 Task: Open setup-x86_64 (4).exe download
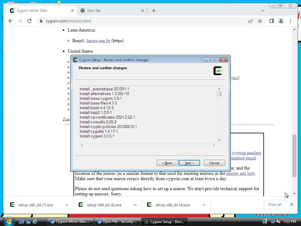pos(173,205)
